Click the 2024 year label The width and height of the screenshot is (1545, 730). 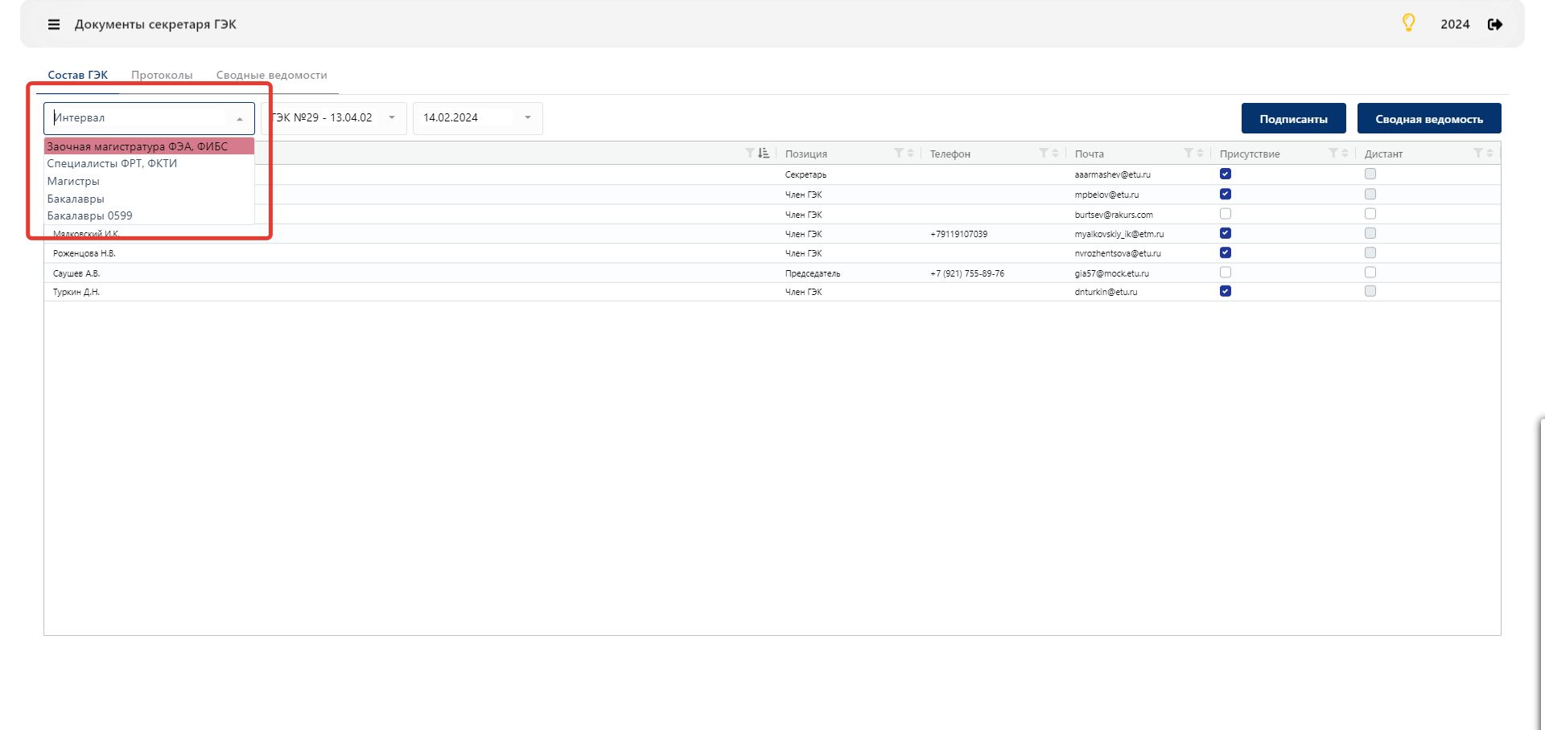1455,25
